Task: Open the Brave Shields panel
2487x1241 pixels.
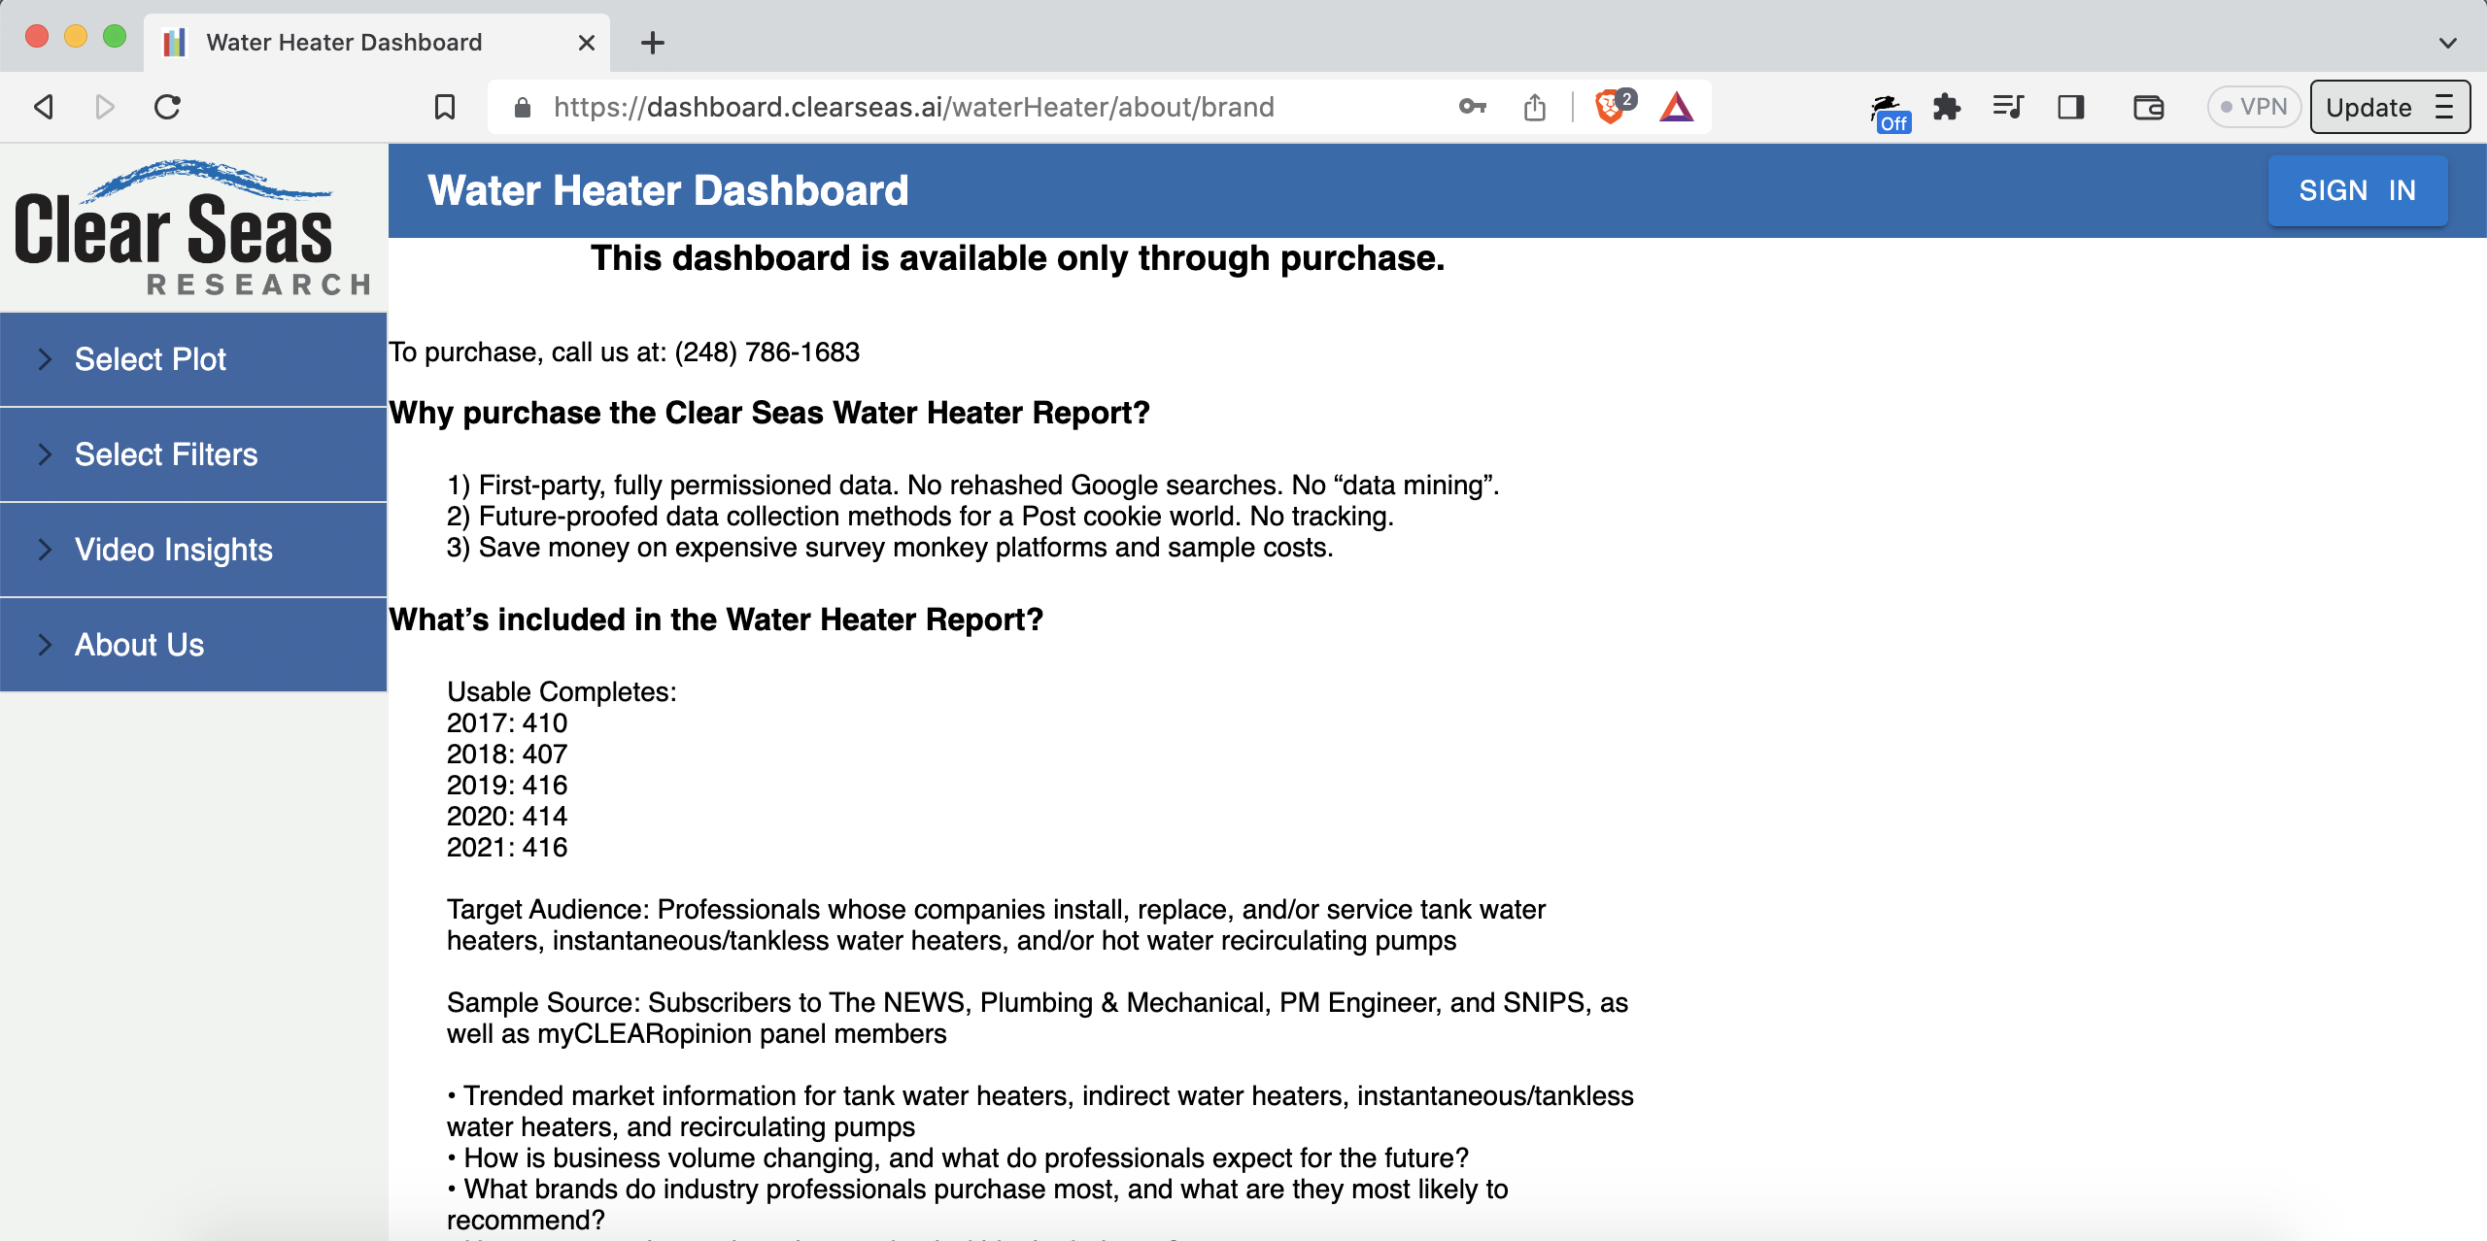Action: pos(1608,107)
